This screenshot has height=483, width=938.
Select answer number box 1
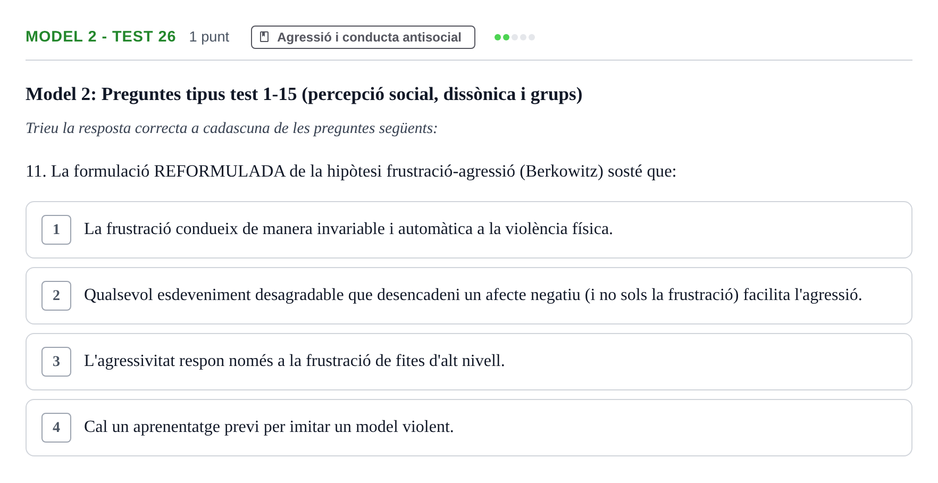click(56, 230)
